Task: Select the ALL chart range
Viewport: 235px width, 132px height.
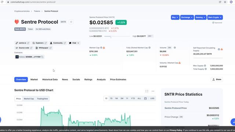Action: 139,99
